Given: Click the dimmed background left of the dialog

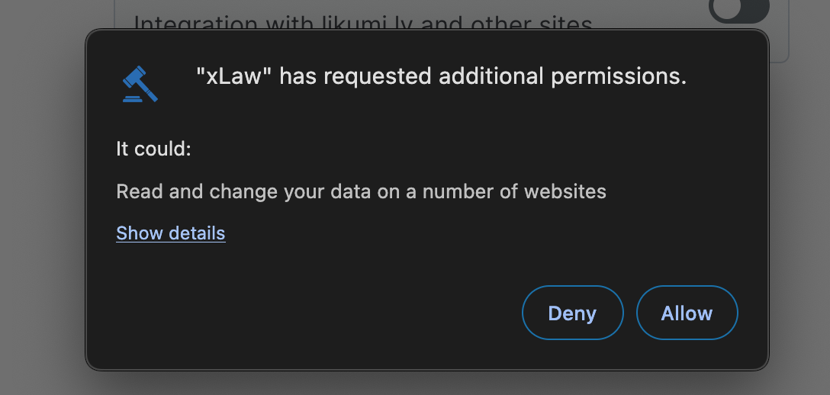Looking at the screenshot, I should [42, 198].
